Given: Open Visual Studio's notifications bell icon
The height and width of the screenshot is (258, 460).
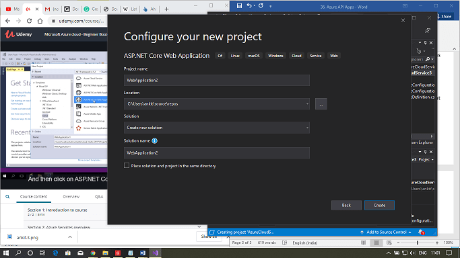Looking at the screenshot, I should click(422, 232).
